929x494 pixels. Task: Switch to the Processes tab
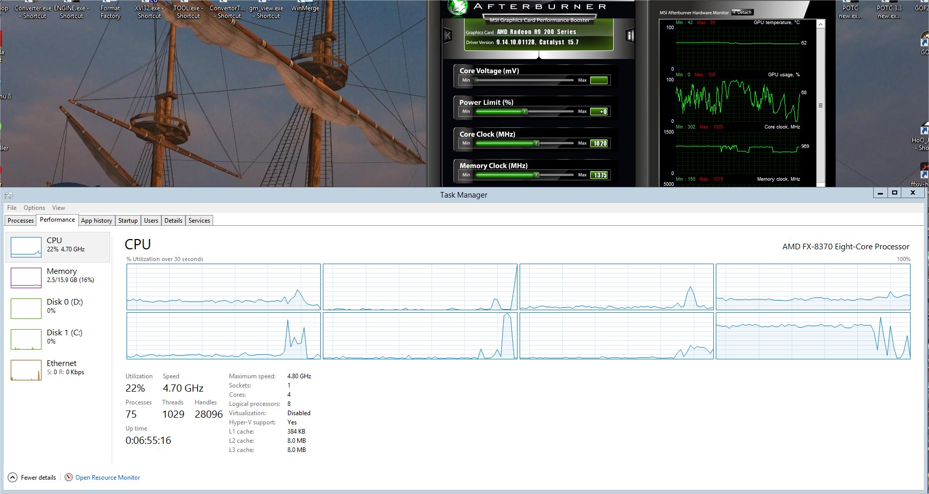[x=20, y=221]
